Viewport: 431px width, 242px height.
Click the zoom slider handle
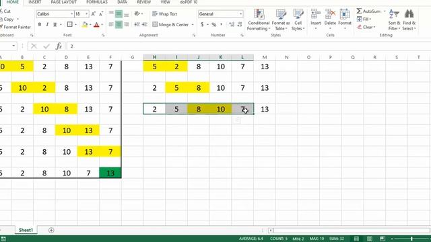pyautogui.click(x=411, y=239)
